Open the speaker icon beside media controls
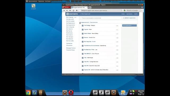 [x=114, y=93]
